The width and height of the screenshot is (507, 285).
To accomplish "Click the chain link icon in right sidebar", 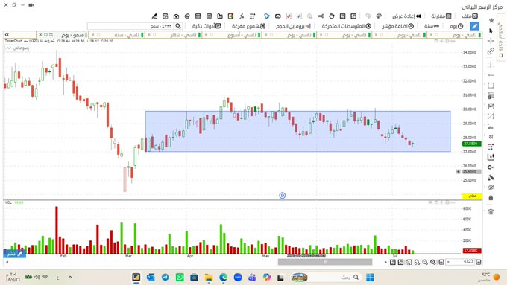I will click(x=491, y=51).
